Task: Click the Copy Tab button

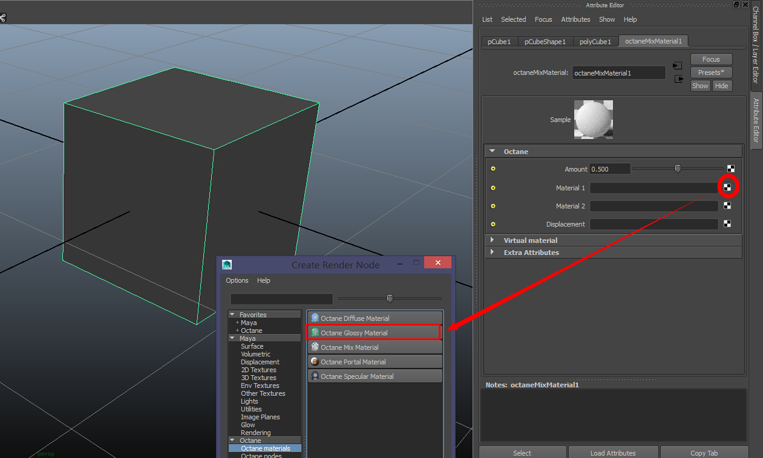Action: point(704,453)
